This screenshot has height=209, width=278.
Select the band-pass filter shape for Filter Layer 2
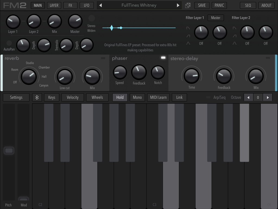(x=235, y=43)
